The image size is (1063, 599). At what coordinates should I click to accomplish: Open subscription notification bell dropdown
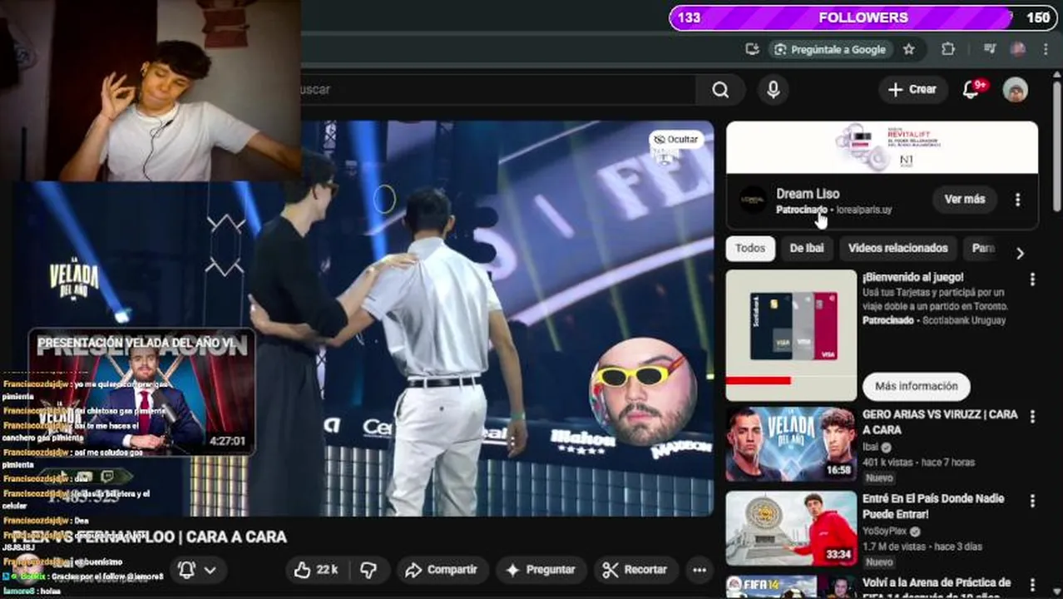pos(196,570)
